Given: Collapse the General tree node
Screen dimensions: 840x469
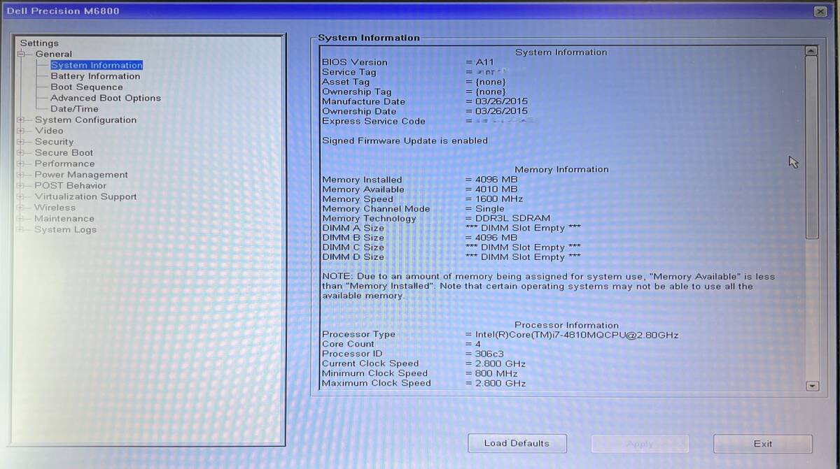Looking at the screenshot, I should [x=21, y=54].
